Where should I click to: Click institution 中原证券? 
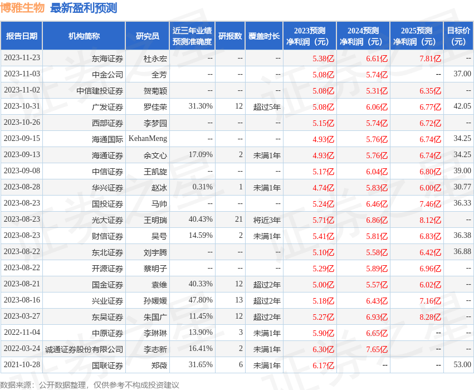[107, 333]
